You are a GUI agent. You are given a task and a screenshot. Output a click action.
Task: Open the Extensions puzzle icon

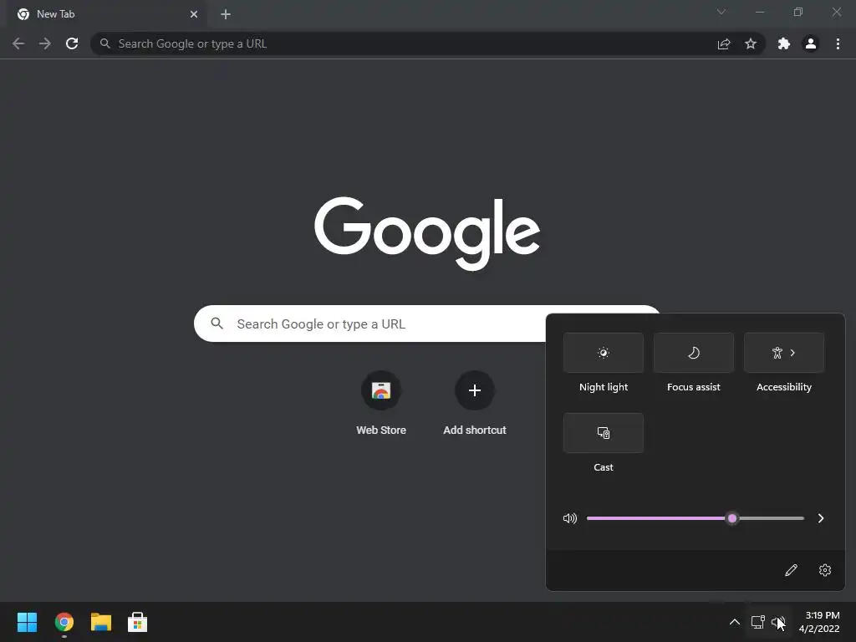tap(783, 43)
